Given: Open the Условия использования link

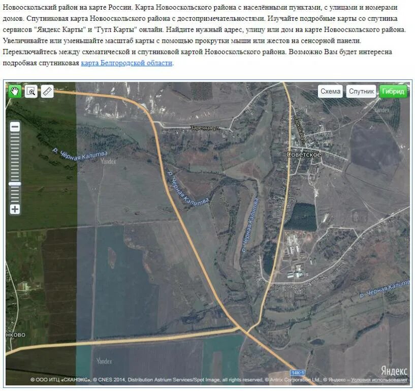Looking at the screenshot, I should pos(379,380).
